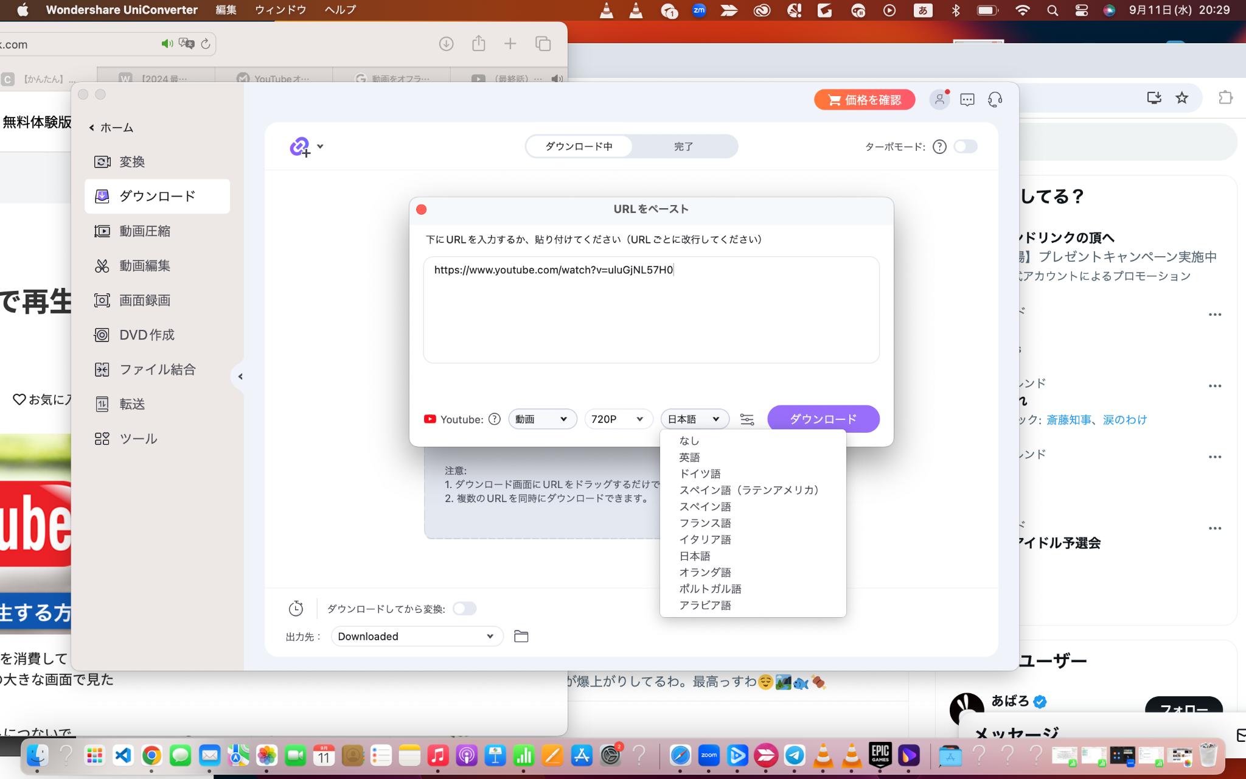Select スペイン語（ラテンアメリカ） option
Image resolution: width=1246 pixels, height=779 pixels.
[x=753, y=490]
